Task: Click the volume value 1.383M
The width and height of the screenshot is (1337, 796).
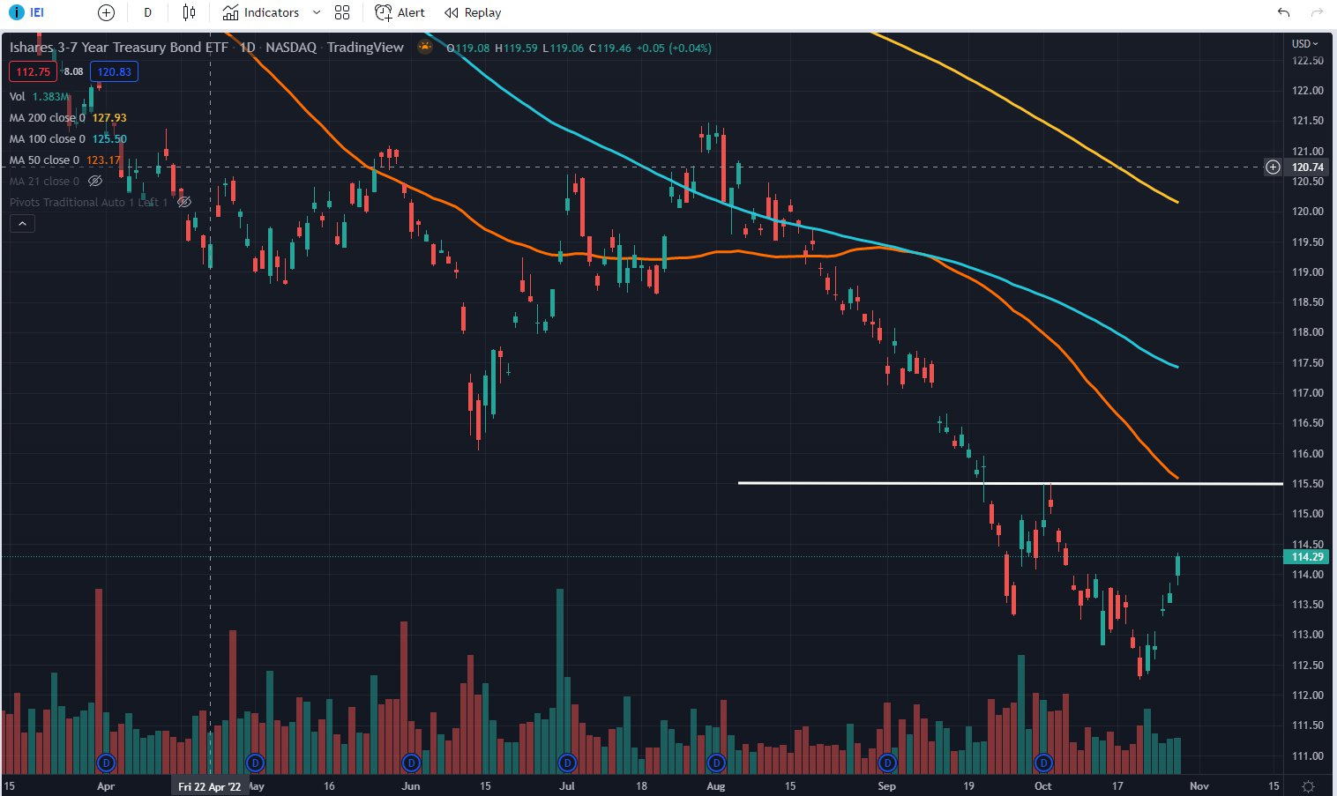Action: pyautogui.click(x=49, y=96)
